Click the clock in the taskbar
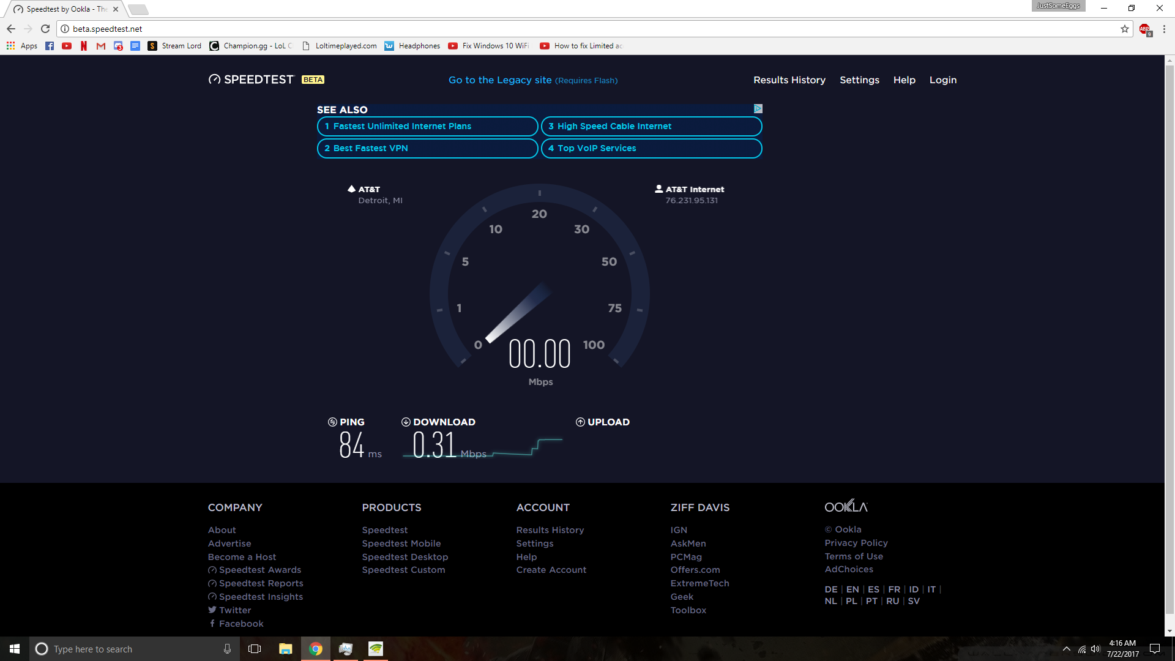The height and width of the screenshot is (661, 1175). 1122,649
